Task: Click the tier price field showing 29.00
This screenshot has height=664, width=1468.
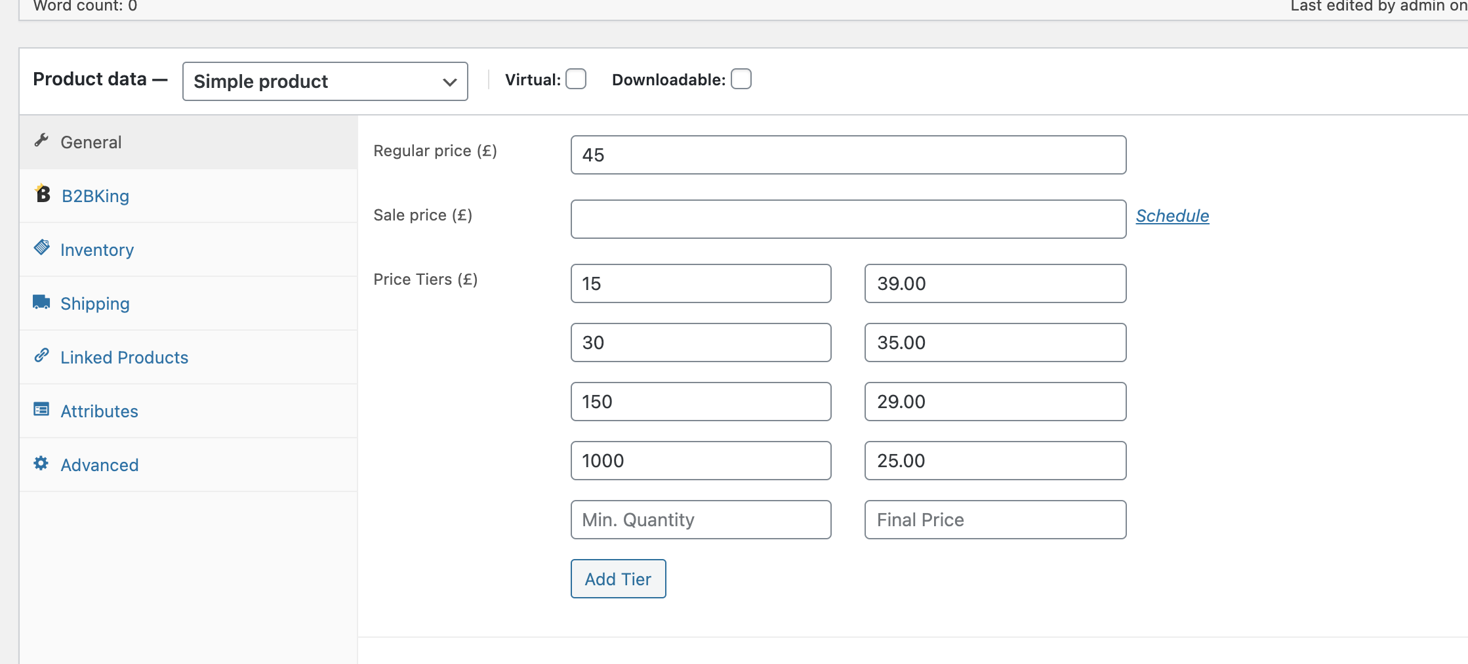Action: pos(996,402)
